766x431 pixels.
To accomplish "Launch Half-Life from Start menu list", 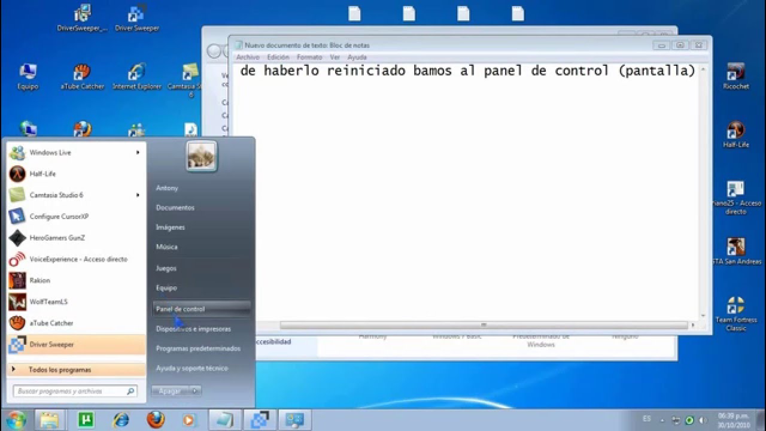I will click(77, 174).
